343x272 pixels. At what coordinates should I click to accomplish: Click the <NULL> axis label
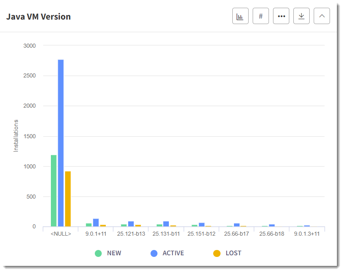point(61,234)
